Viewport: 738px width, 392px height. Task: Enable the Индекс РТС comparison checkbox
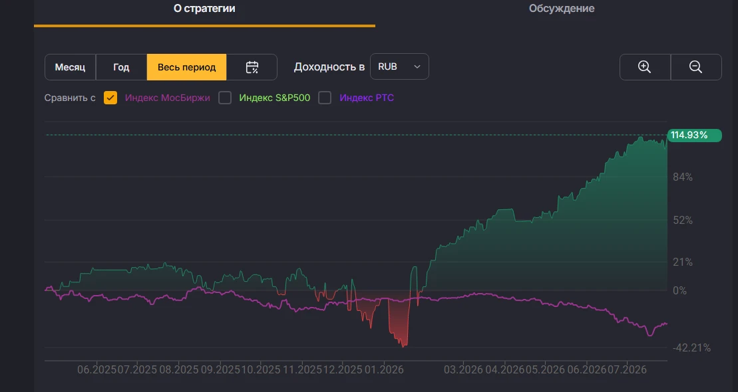click(325, 98)
